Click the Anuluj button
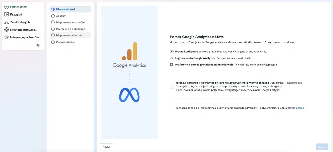This screenshot has height=152, width=333. [x=106, y=147]
